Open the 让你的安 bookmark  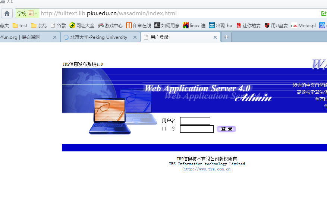coord(248,25)
